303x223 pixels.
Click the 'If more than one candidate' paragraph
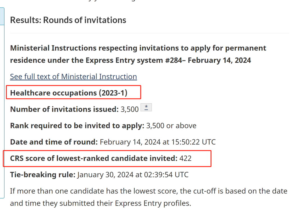pyautogui.click(x=149, y=191)
